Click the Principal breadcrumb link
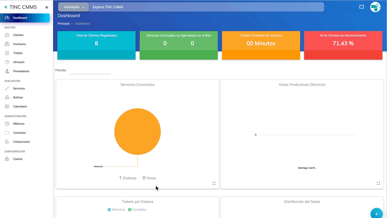The image size is (387, 218). (63, 24)
